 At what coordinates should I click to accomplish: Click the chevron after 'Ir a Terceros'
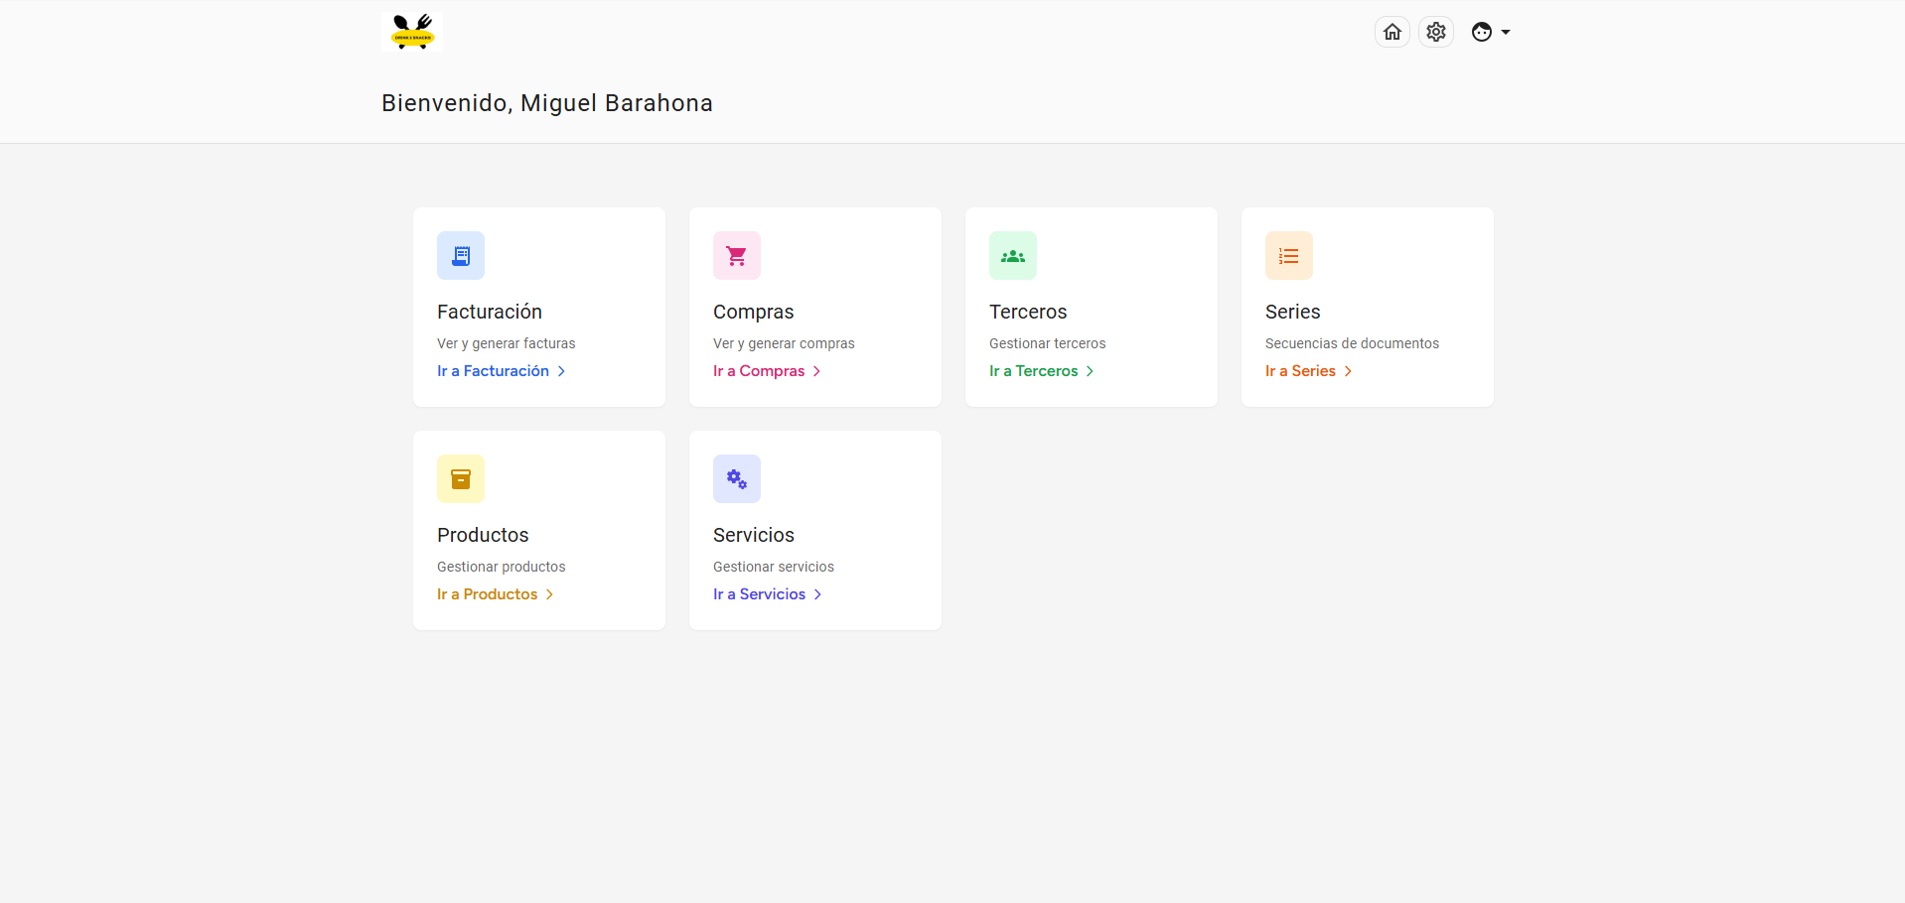1091,371
